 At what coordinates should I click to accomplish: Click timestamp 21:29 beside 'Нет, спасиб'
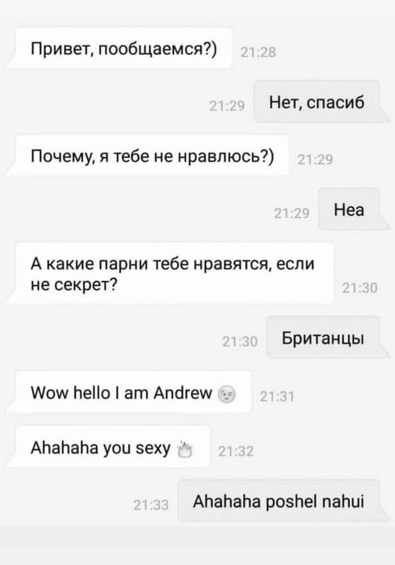click(x=227, y=105)
